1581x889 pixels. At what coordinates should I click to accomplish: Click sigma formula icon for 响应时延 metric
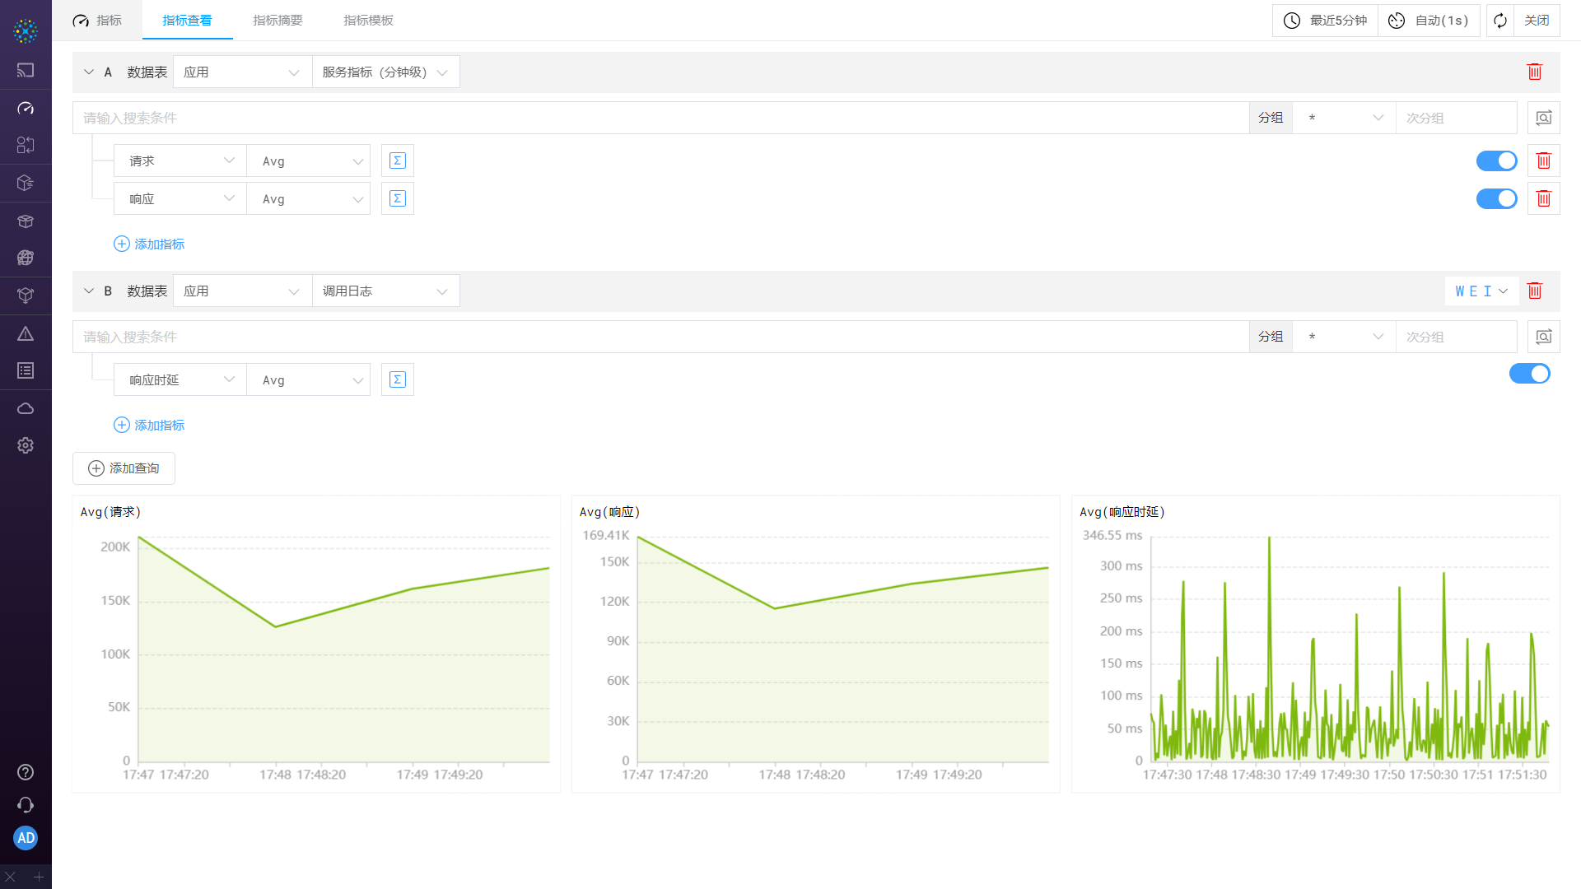point(397,380)
